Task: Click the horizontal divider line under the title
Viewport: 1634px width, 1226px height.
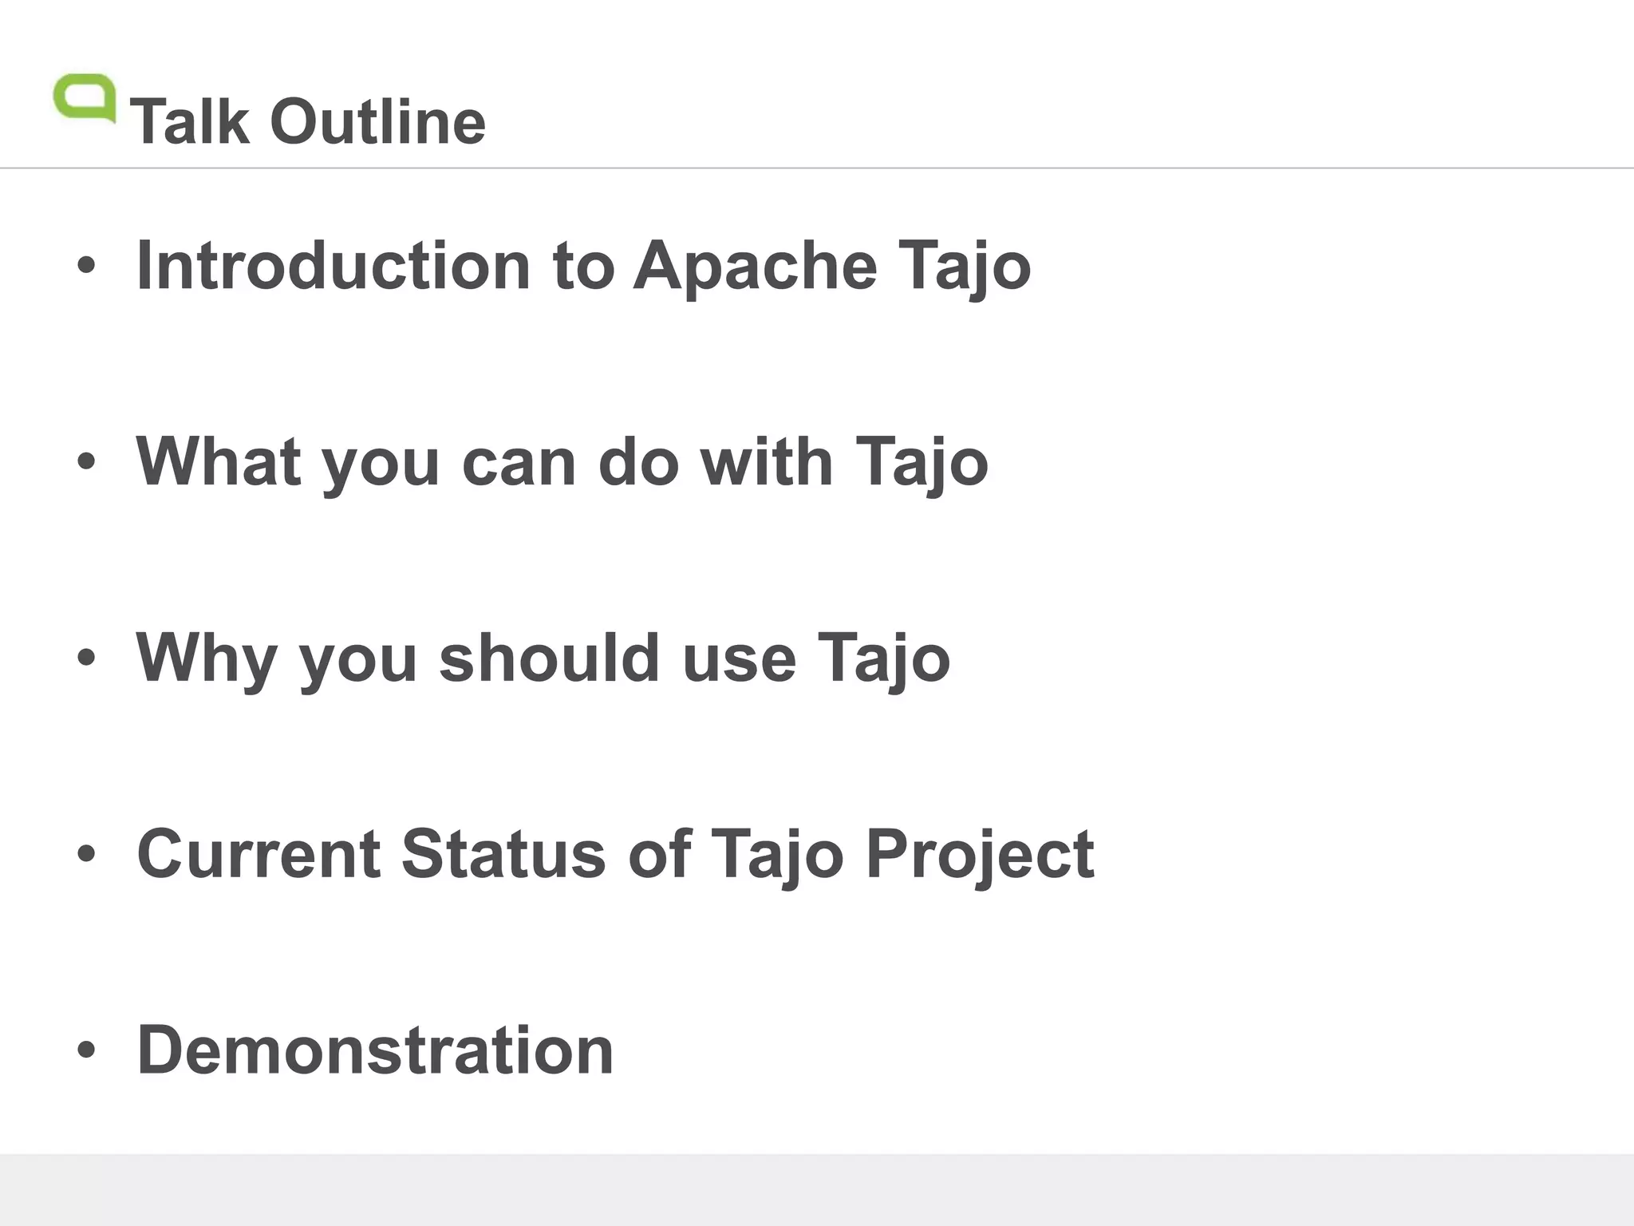Action: 817,168
